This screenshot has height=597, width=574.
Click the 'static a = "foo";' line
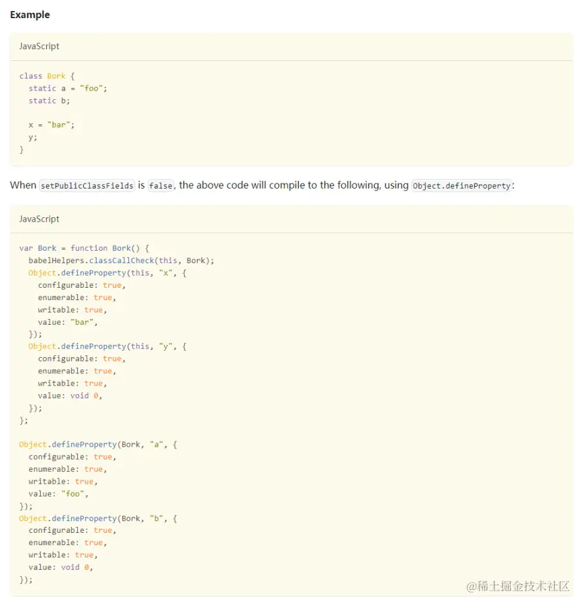coord(67,88)
